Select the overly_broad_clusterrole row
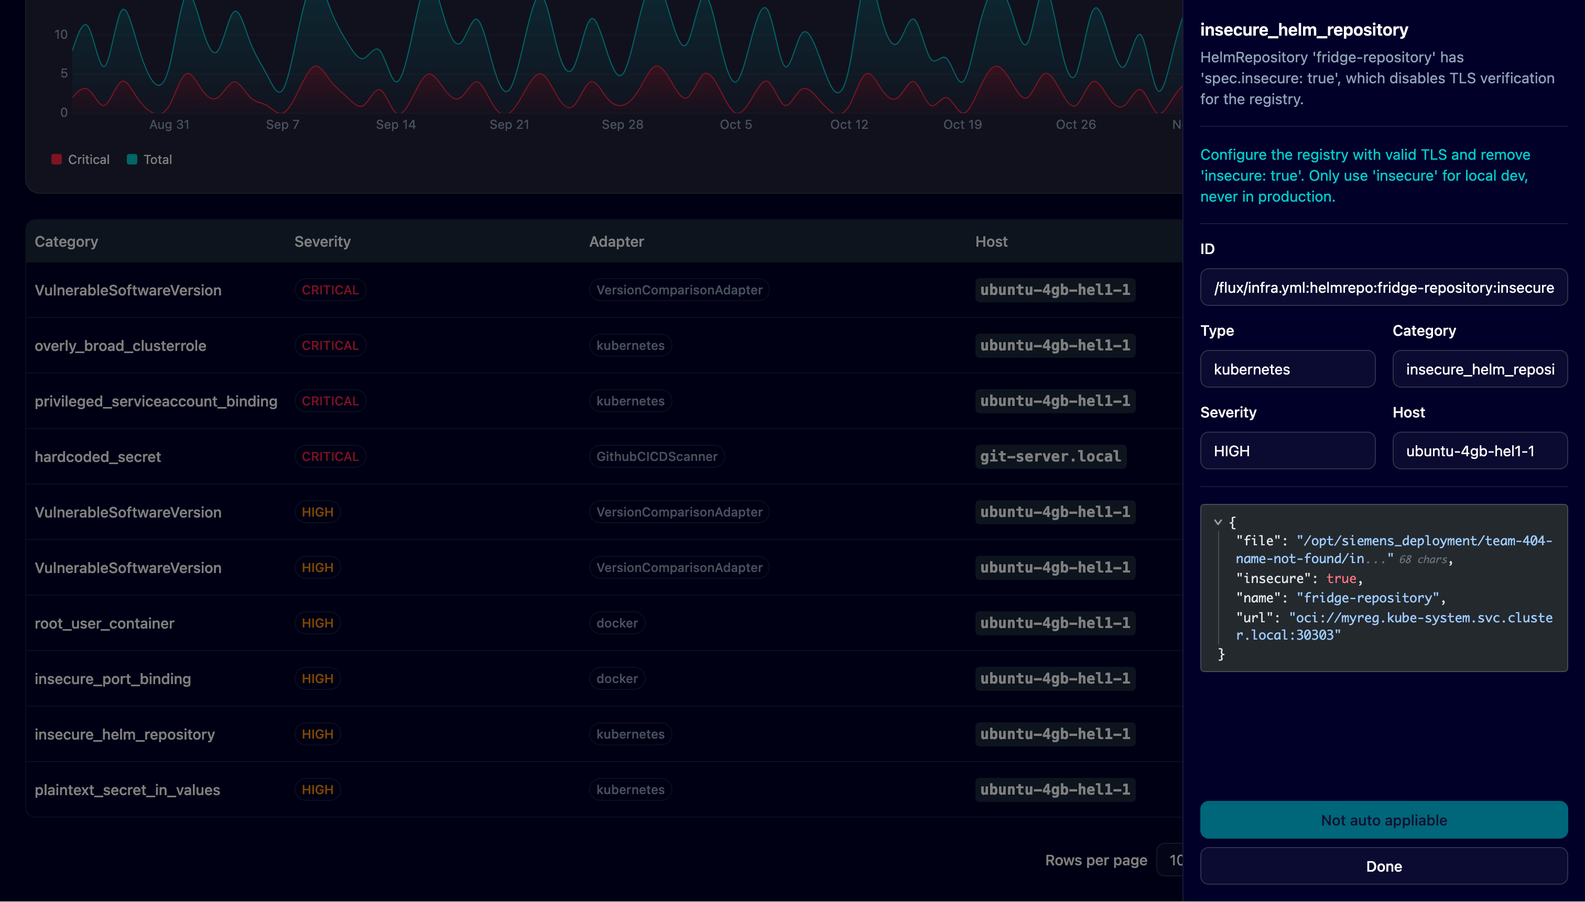1585x902 pixels. point(120,346)
